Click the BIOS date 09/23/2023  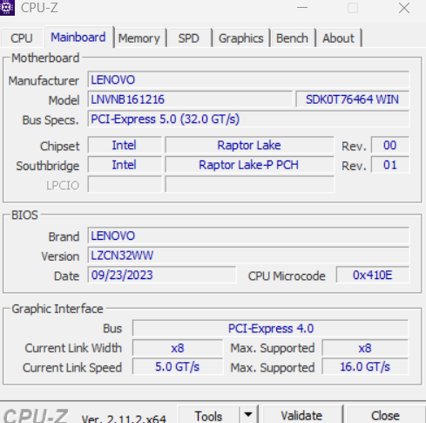(x=162, y=275)
